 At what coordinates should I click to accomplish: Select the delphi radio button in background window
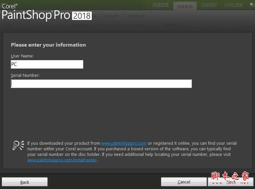click(102, 16)
